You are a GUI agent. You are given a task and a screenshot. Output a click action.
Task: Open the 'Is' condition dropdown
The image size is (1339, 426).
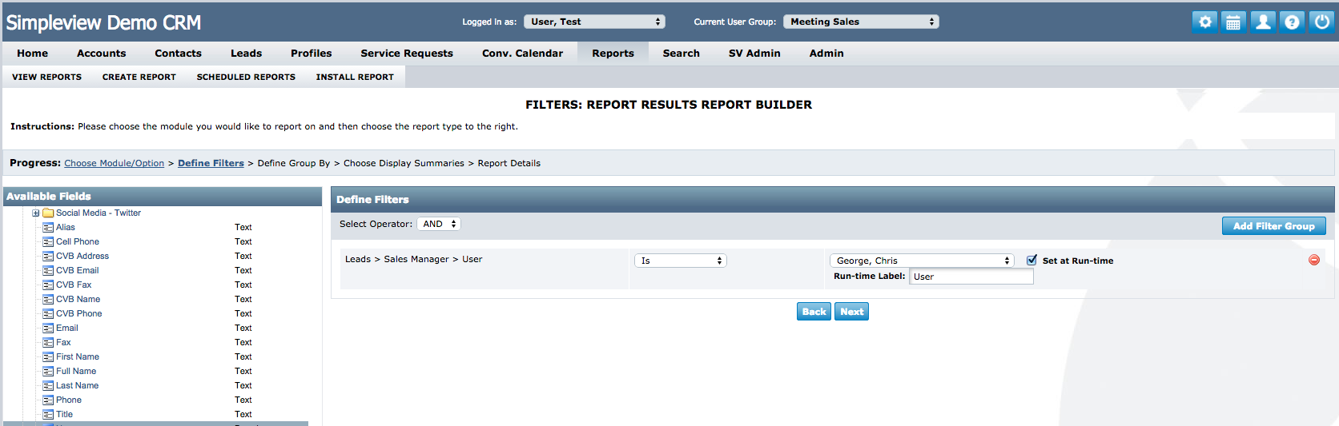(x=681, y=261)
